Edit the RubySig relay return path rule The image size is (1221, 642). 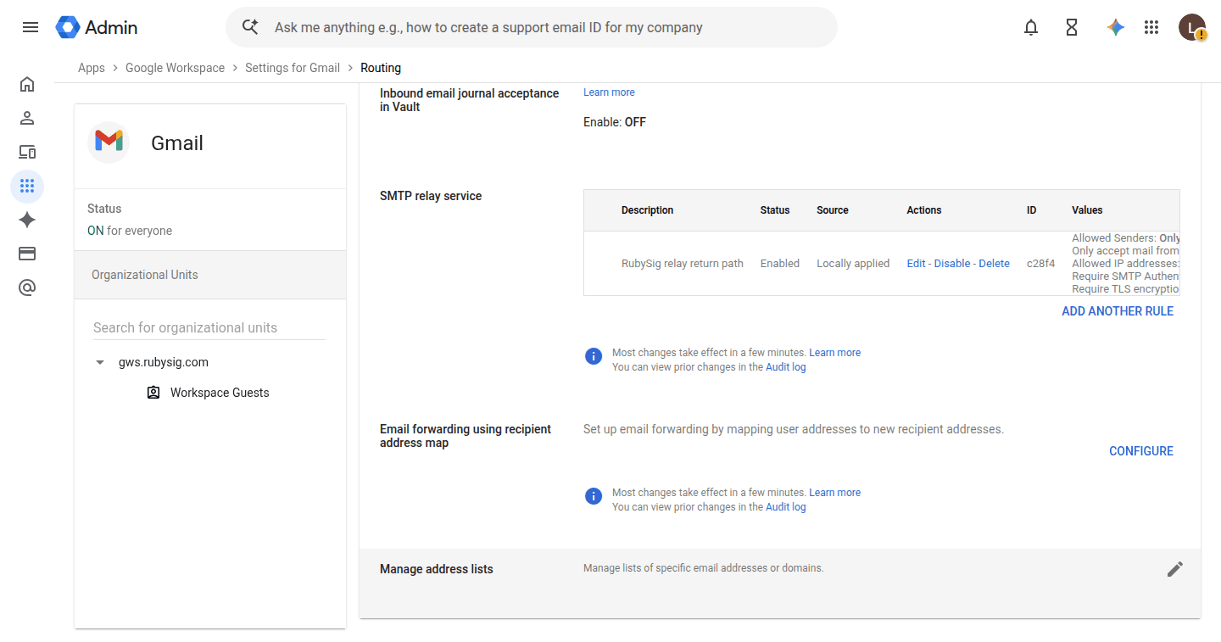[916, 264]
